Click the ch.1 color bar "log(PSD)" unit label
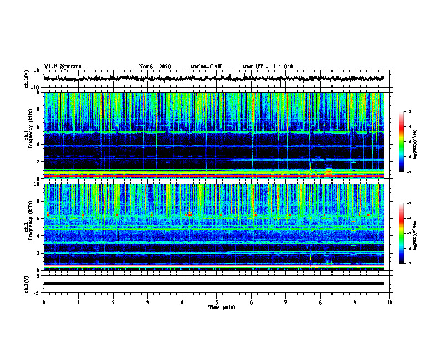 (415, 144)
